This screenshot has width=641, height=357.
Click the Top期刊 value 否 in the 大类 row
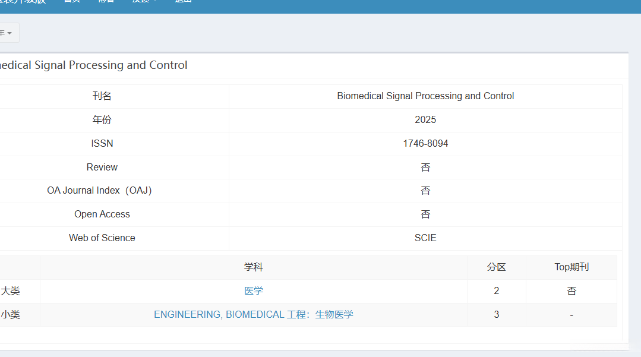(571, 291)
